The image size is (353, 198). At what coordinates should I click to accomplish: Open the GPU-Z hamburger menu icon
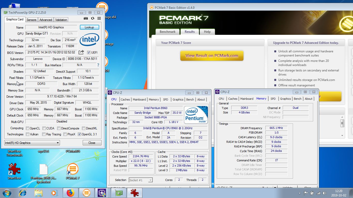(x=99, y=19)
